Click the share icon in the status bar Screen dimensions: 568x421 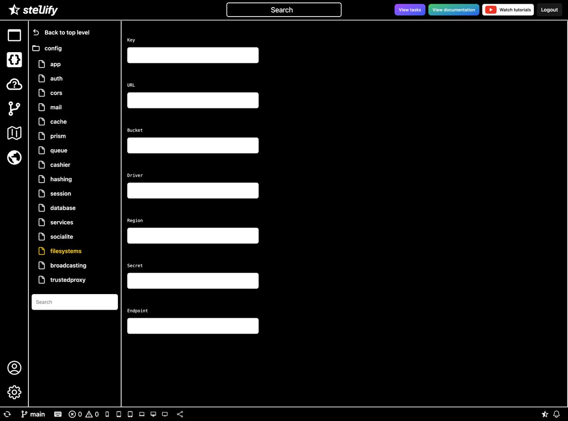pos(180,414)
